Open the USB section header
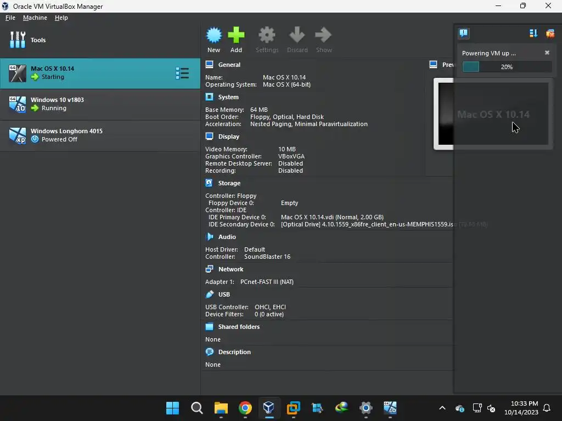This screenshot has height=421, width=562. click(224, 294)
